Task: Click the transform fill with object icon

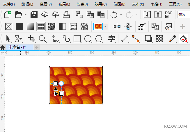Action: coord(142,26)
